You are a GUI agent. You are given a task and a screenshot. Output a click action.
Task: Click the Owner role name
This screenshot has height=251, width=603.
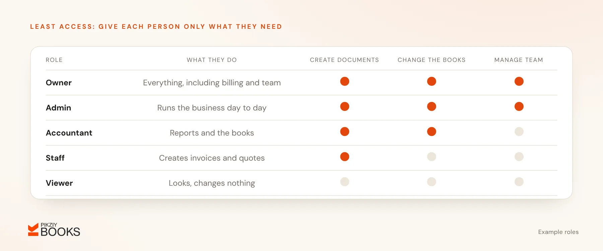point(59,83)
